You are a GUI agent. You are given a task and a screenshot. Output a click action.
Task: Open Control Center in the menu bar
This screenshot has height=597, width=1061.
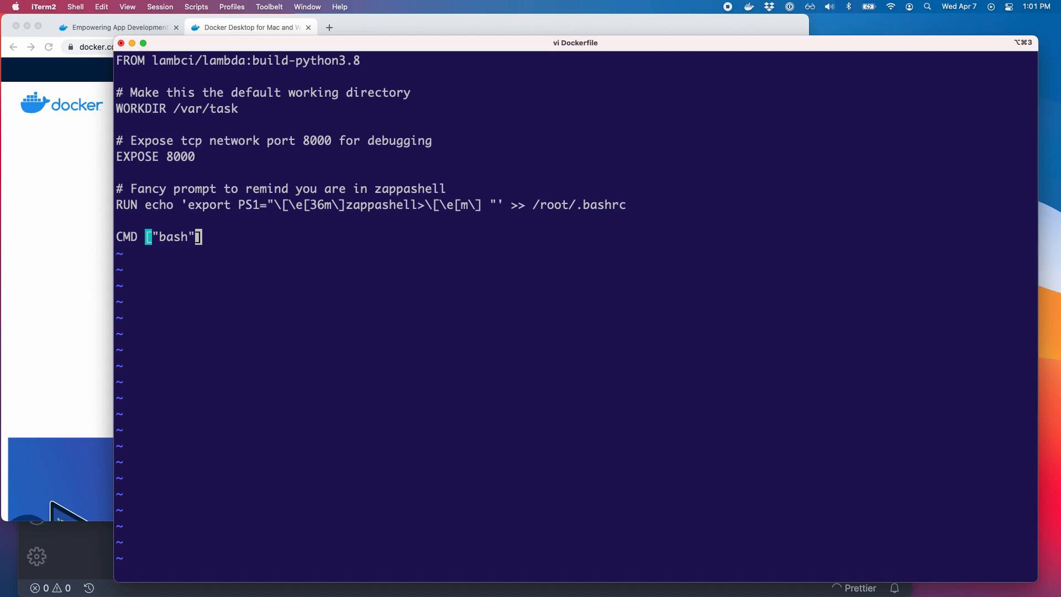pyautogui.click(x=1010, y=7)
